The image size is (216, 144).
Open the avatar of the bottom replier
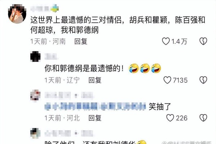coord(35,133)
